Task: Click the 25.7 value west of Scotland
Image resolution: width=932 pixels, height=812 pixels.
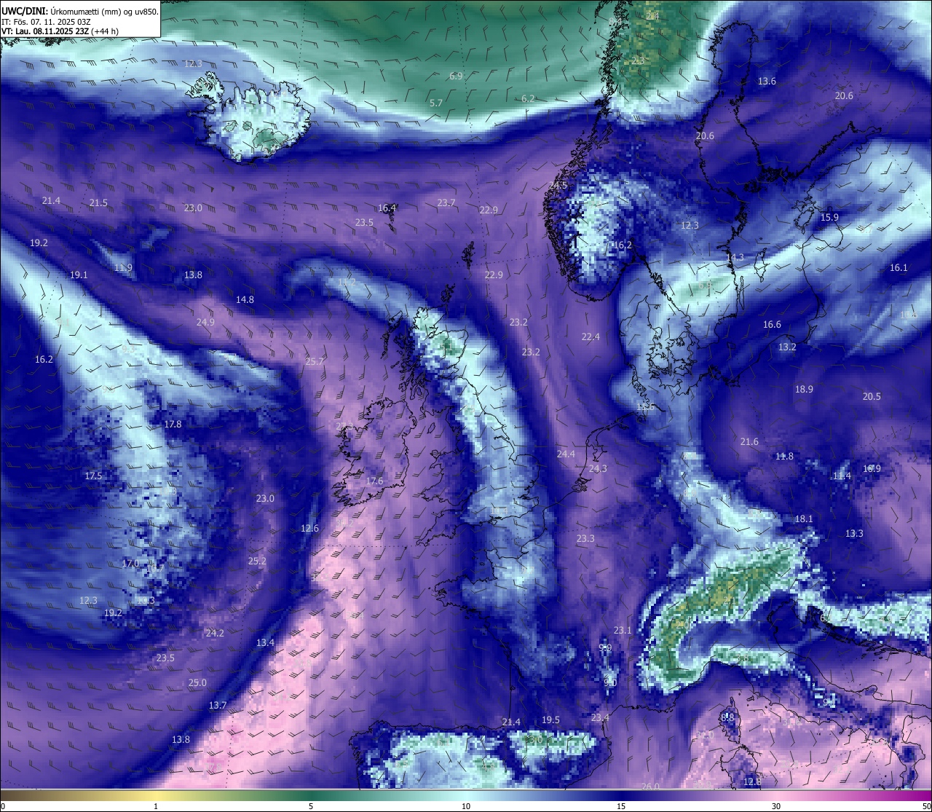Action: (x=315, y=361)
